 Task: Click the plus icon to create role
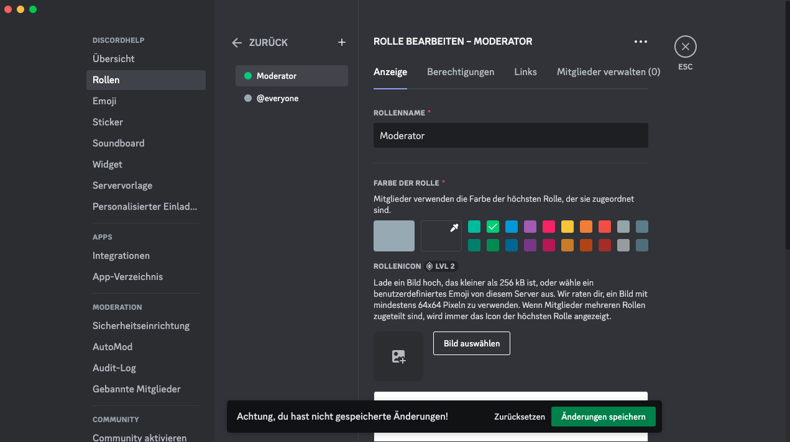[341, 42]
